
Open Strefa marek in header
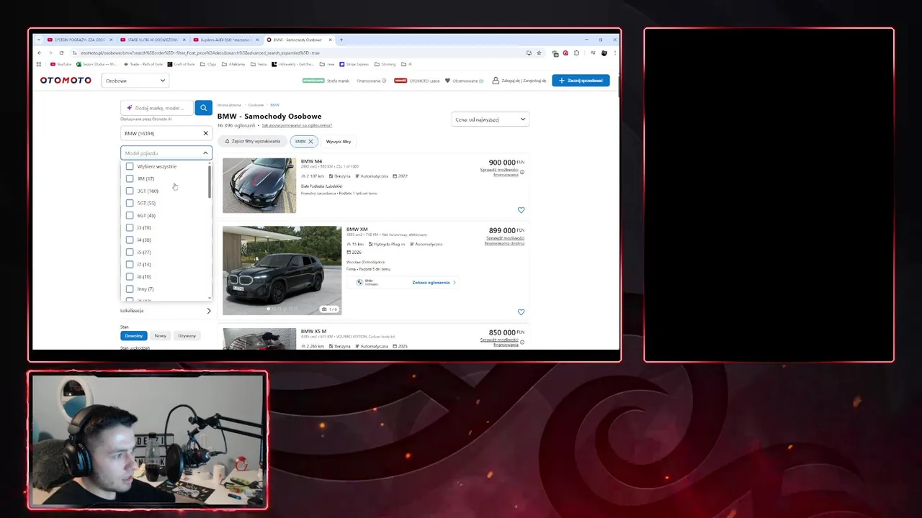(x=338, y=81)
